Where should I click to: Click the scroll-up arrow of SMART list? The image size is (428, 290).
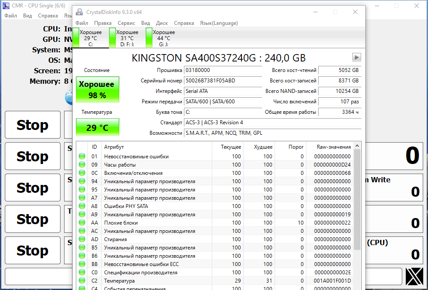click(357, 146)
